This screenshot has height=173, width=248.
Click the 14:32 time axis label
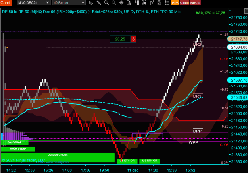click(11, 170)
